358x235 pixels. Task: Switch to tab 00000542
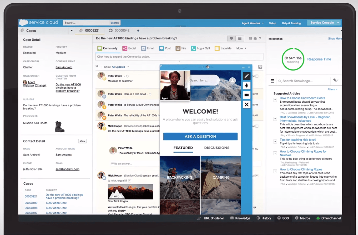click(x=119, y=31)
